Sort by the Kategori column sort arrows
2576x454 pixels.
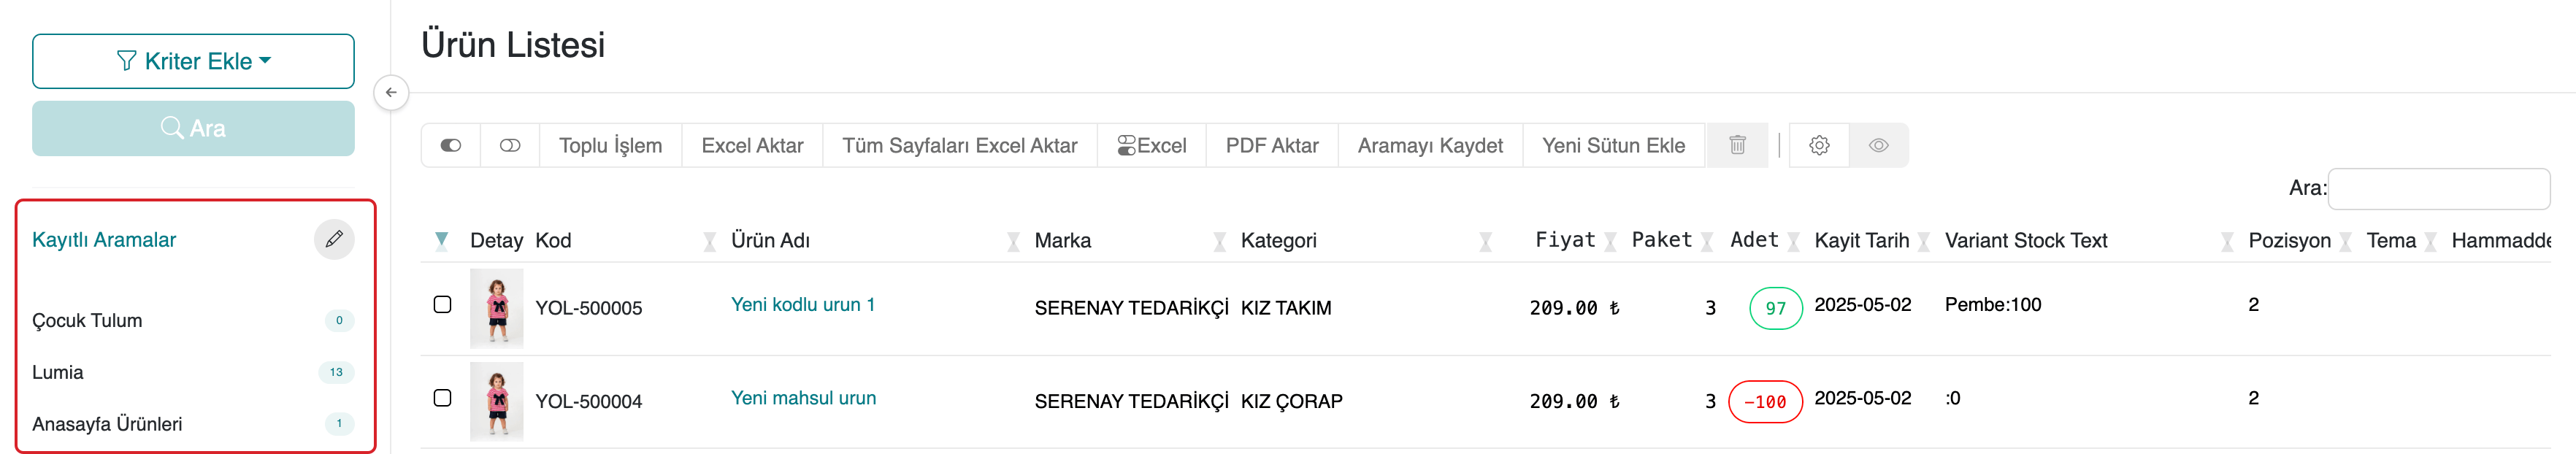(1485, 241)
